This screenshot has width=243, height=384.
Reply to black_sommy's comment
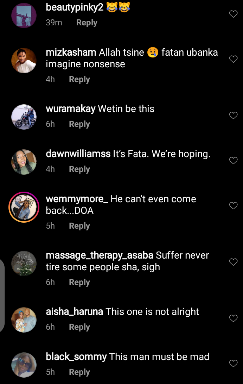tap(79, 372)
